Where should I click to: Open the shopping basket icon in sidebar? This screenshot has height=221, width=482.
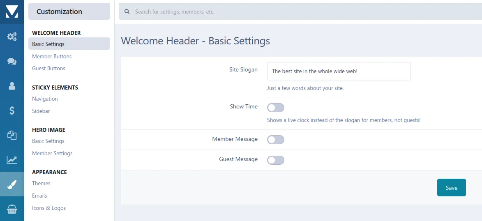[x=12, y=209]
